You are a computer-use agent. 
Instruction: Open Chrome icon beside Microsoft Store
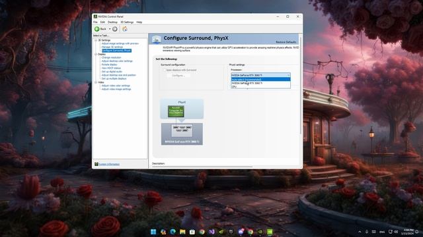point(202,232)
